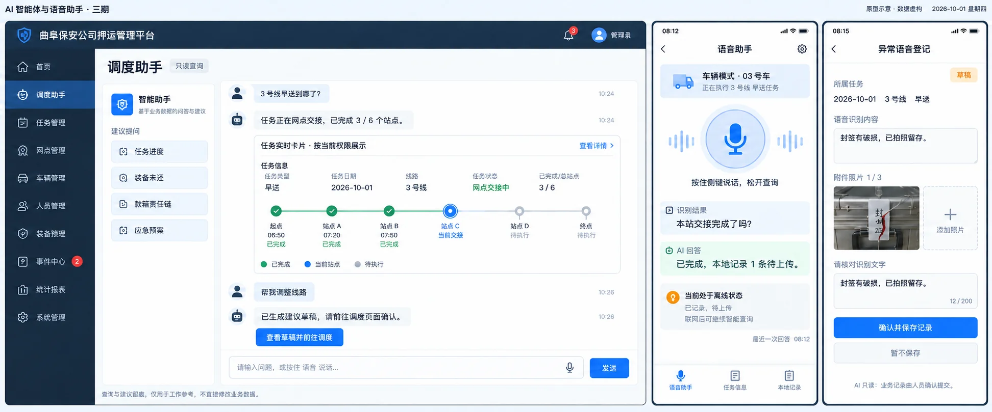Click the 站点 B completed timeline node
This screenshot has width=992, height=412.
pos(389,211)
